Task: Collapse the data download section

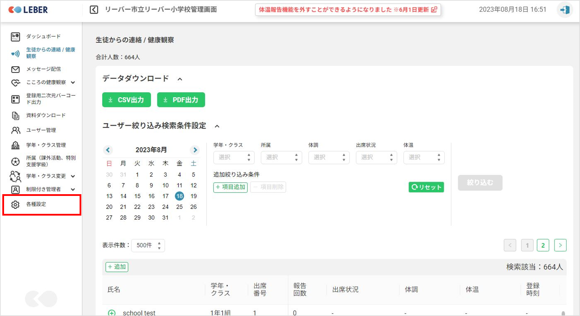Action: (180, 79)
